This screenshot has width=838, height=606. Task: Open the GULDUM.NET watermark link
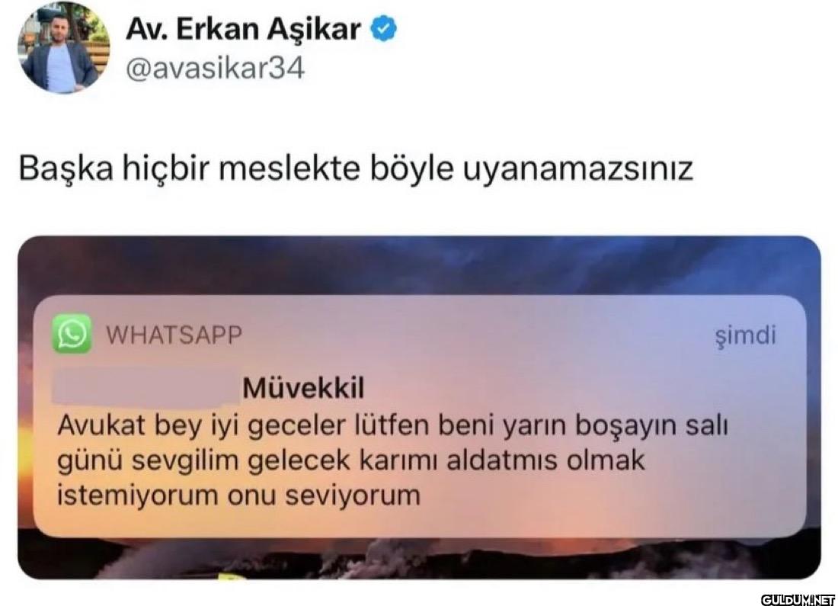coord(798,599)
